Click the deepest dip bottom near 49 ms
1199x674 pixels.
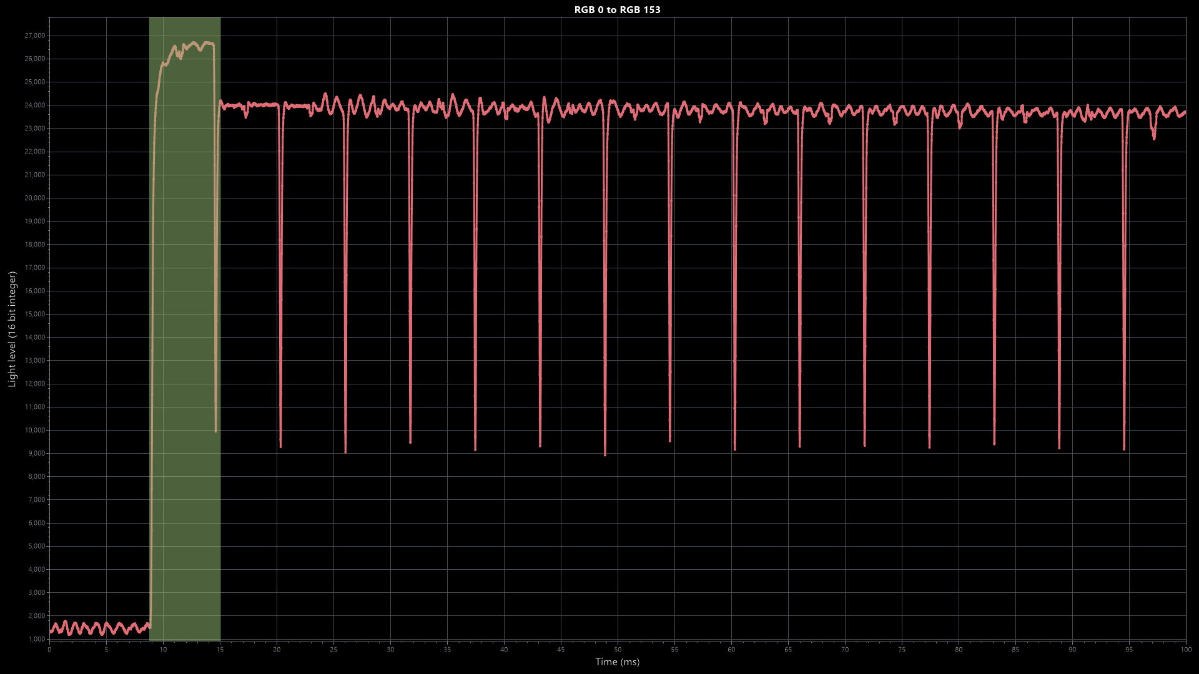click(x=605, y=454)
